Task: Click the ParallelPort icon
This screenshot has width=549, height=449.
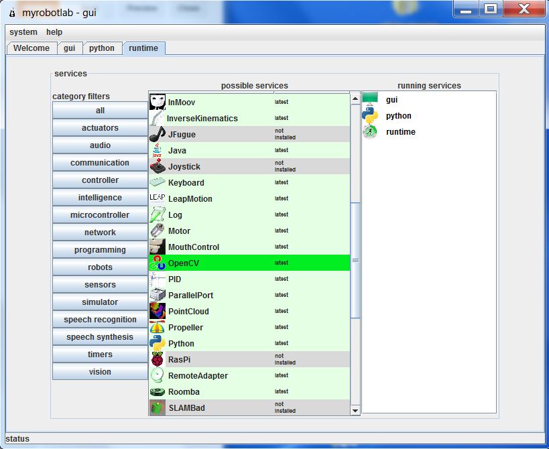Action: point(158,295)
